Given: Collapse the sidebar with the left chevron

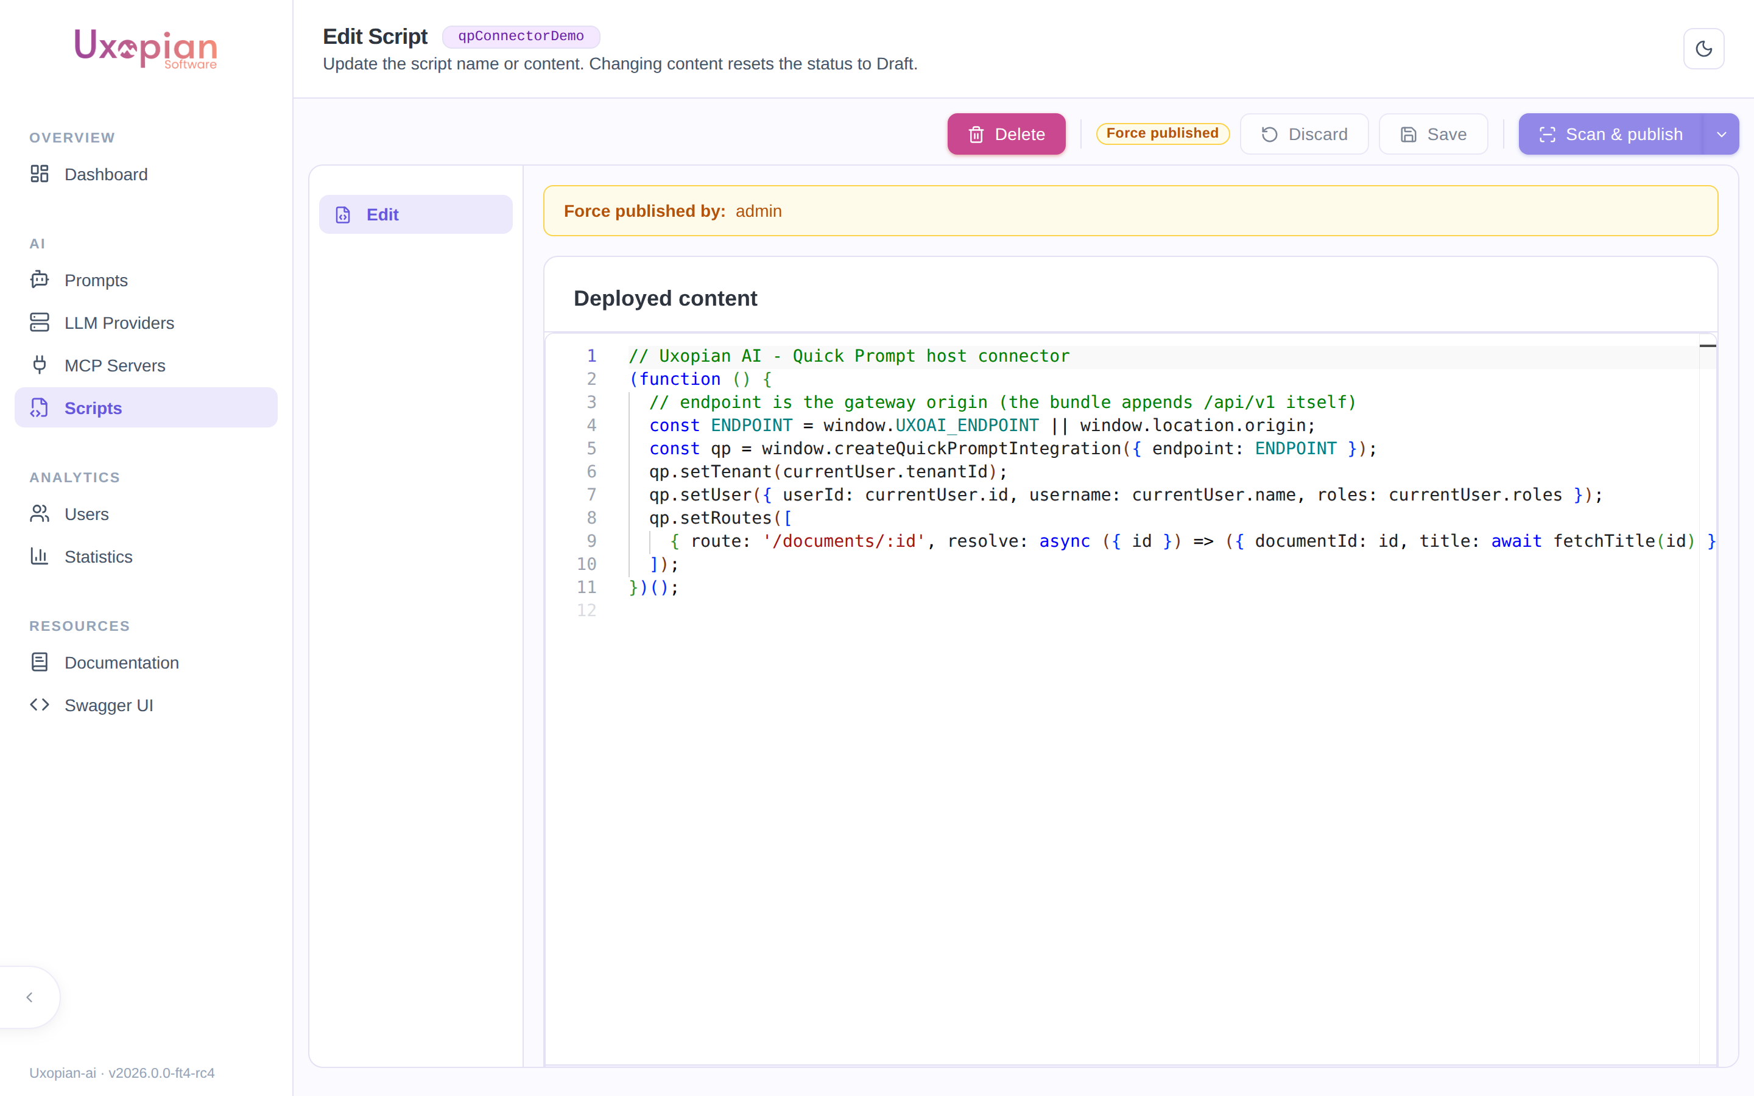Looking at the screenshot, I should coord(30,997).
